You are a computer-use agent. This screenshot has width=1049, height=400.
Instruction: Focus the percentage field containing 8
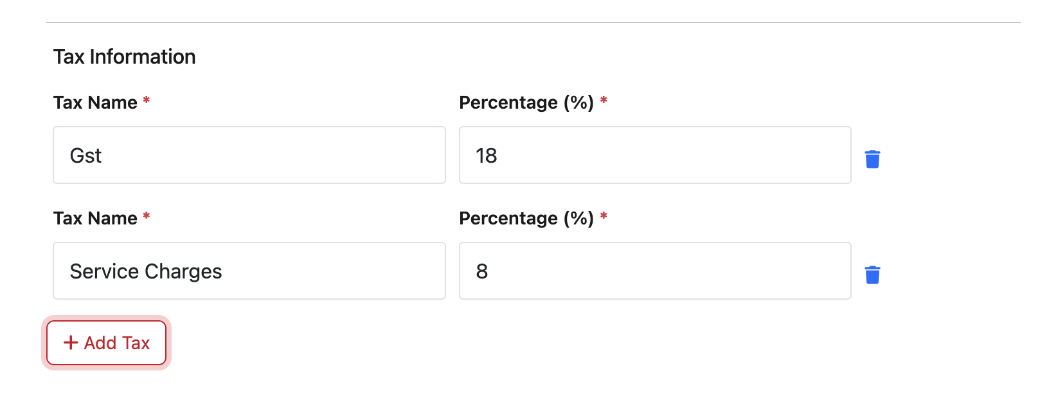click(654, 271)
